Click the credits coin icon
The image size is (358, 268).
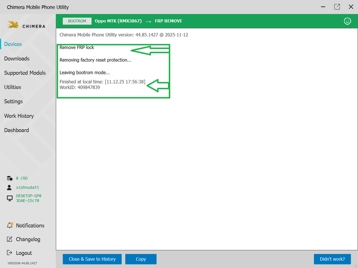point(10,178)
